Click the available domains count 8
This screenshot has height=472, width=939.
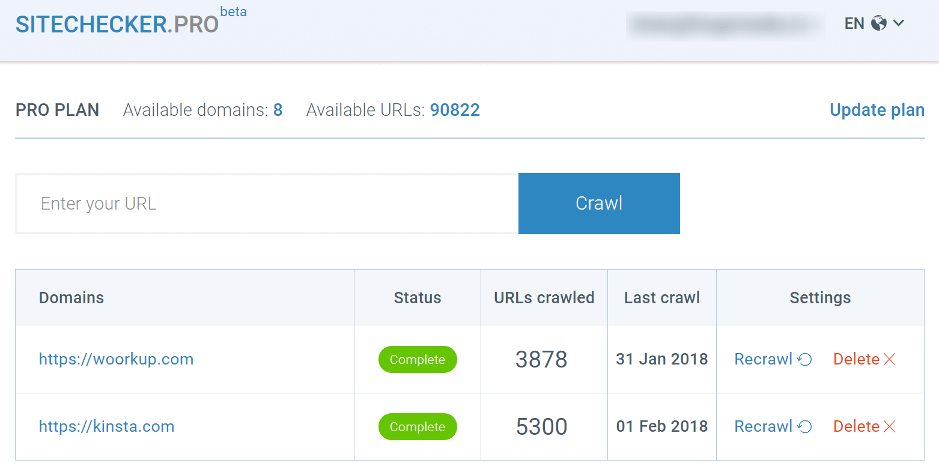[278, 110]
